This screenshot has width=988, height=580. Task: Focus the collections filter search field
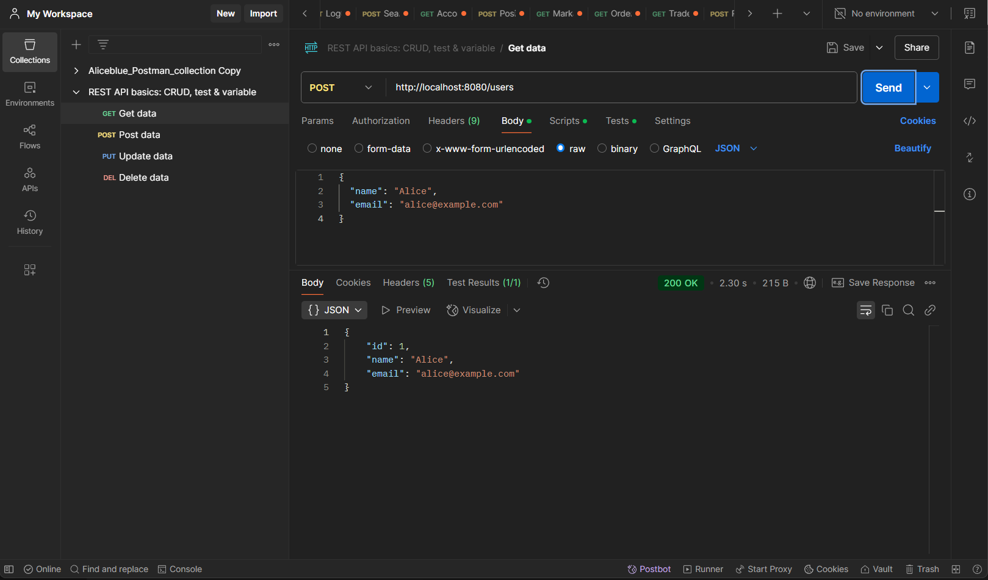pos(175,45)
